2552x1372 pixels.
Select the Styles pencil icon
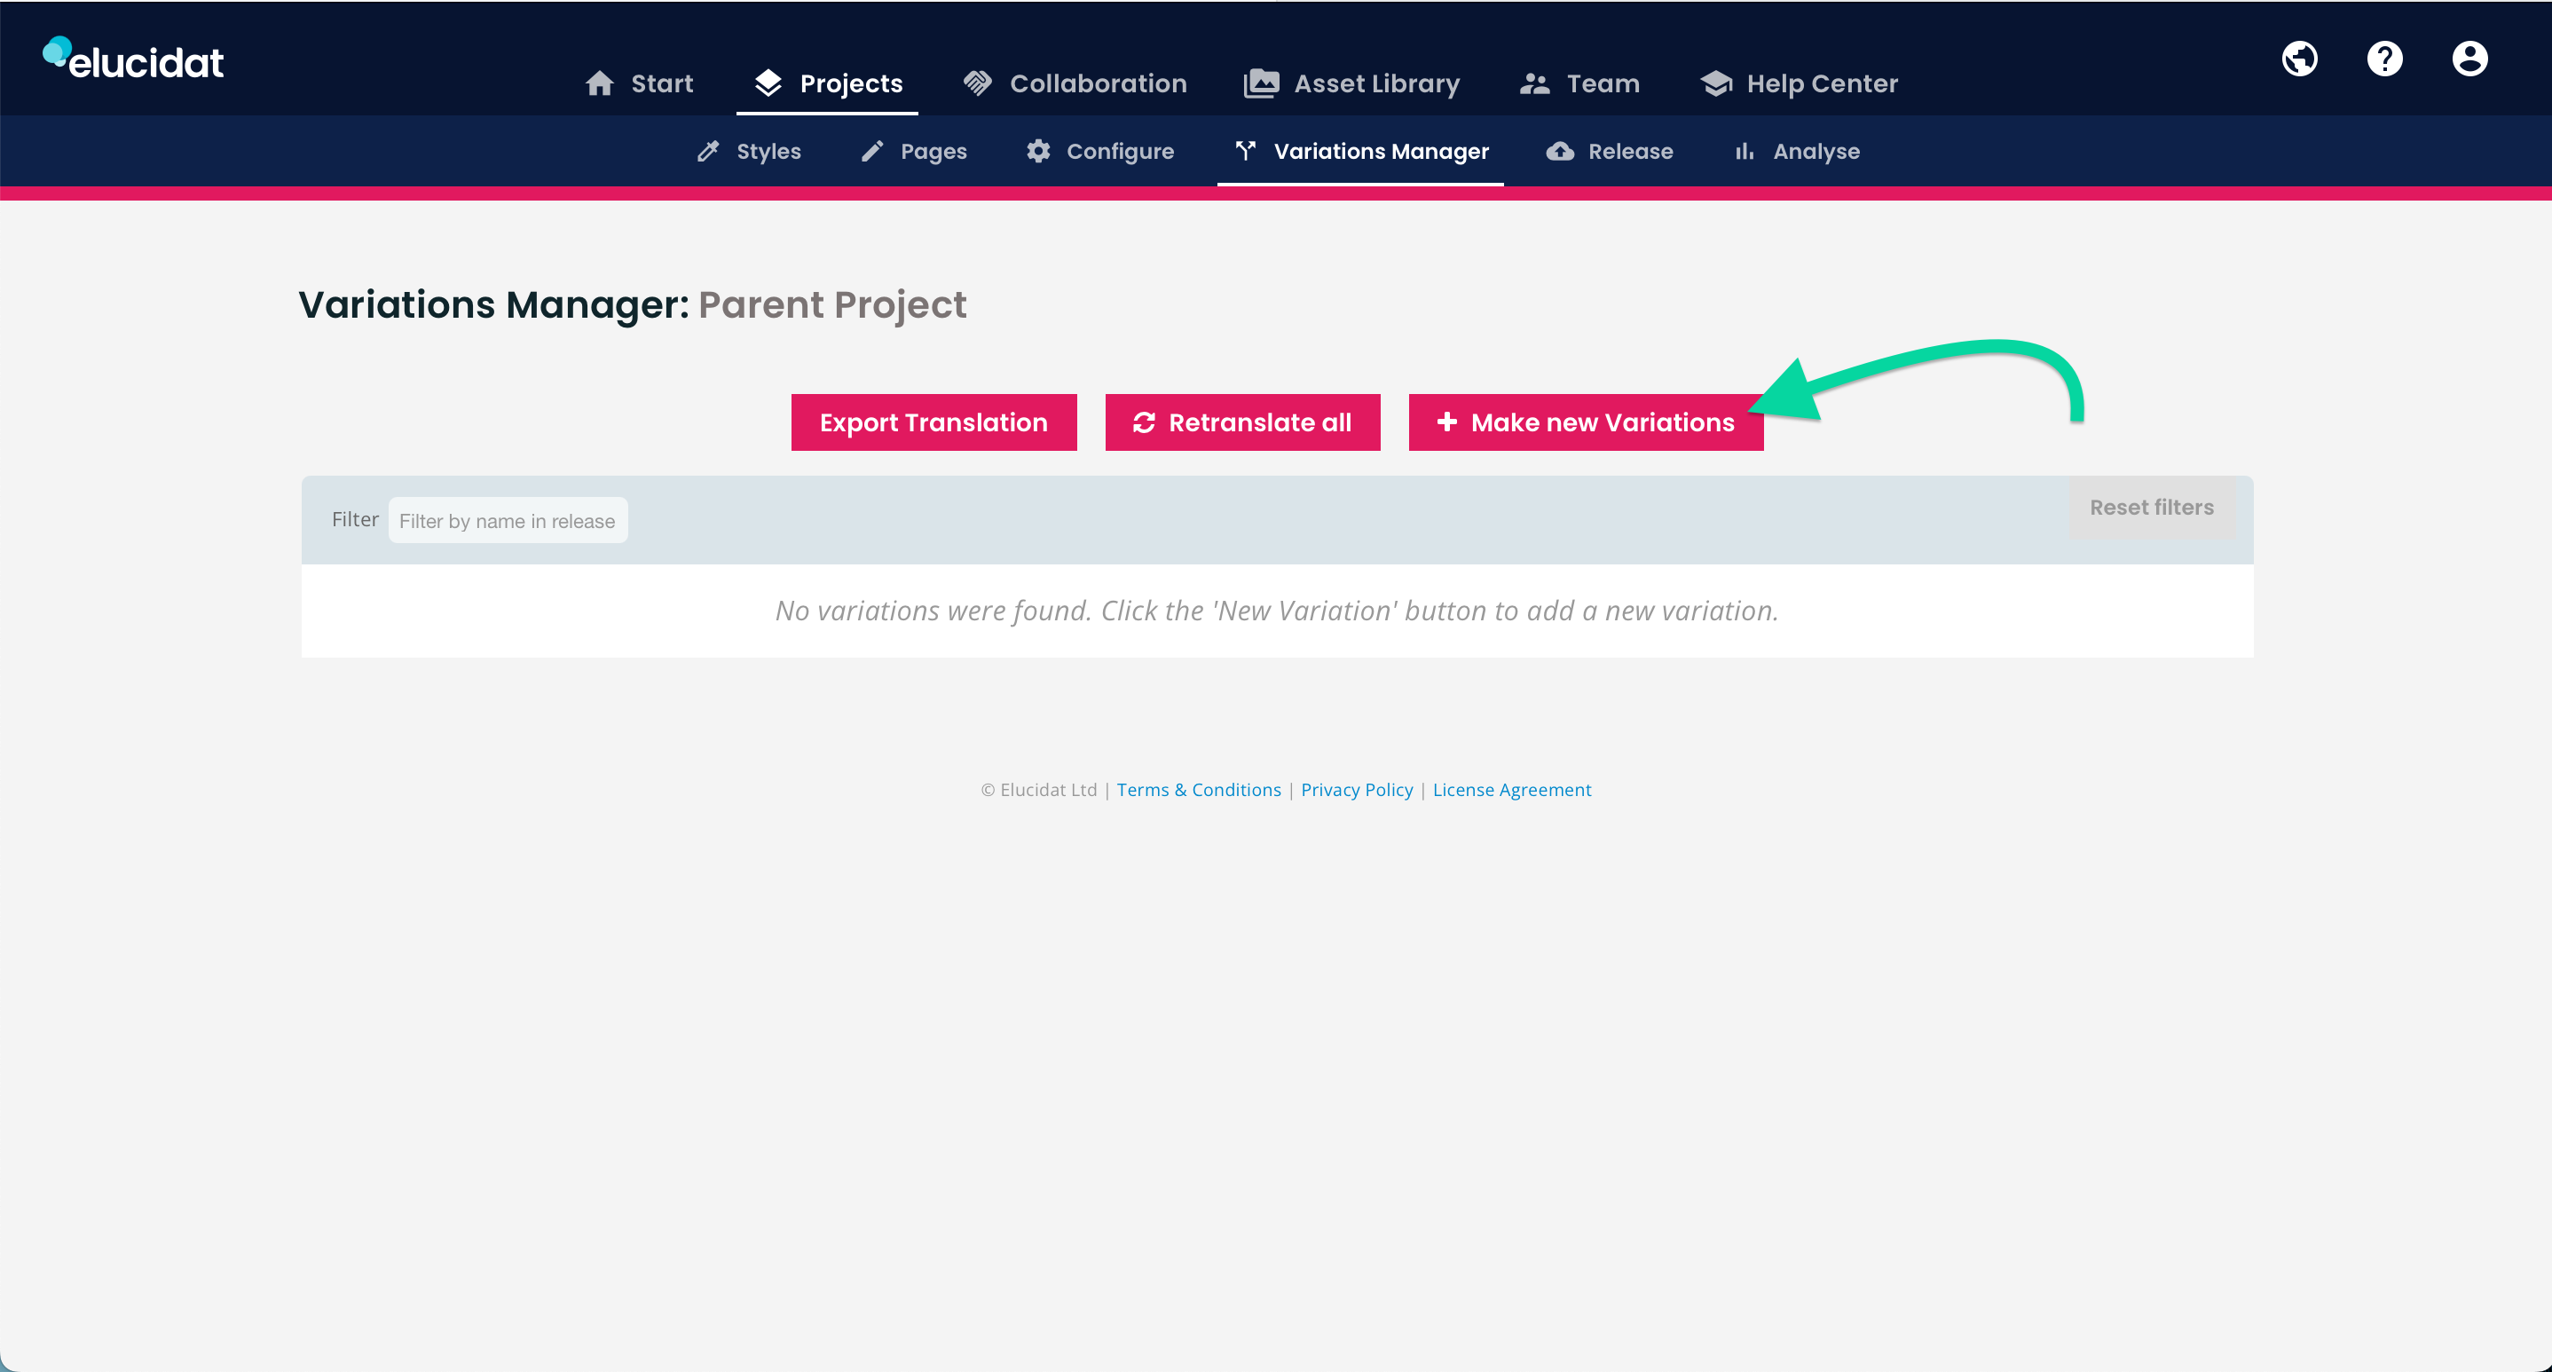[707, 151]
